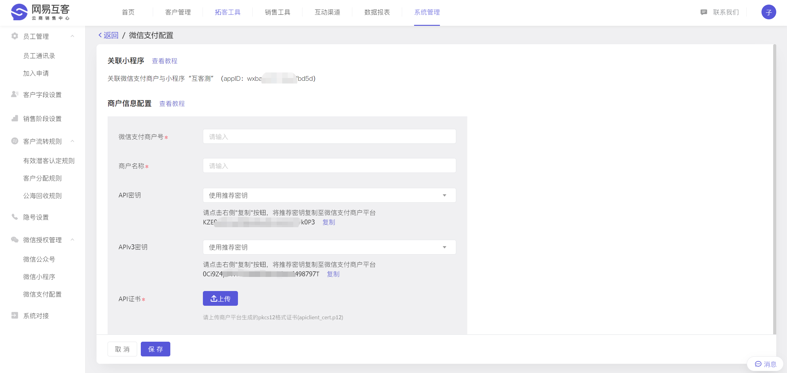The width and height of the screenshot is (787, 373).
Task: Open 销售阶段设置 in sidebar
Action: point(42,119)
